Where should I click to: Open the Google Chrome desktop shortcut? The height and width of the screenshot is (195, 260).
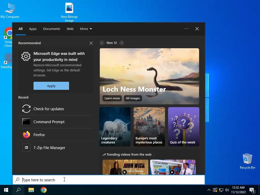[x=8, y=37]
